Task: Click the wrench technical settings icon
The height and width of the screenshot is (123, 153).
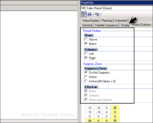Action: (x=97, y=14)
